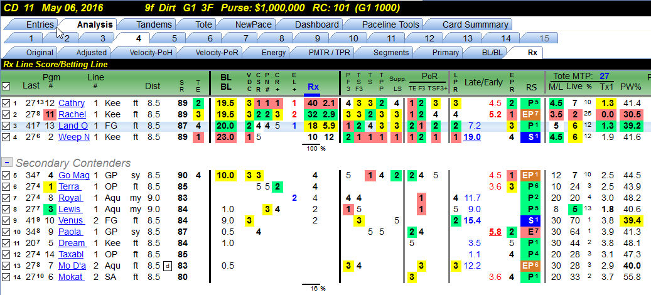Image resolution: width=651 pixels, height=295 pixels.
Task: Open the Dashboard tab
Action: 316,24
